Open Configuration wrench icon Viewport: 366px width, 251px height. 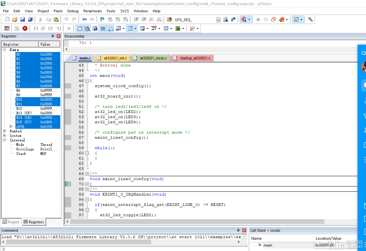coord(310,19)
